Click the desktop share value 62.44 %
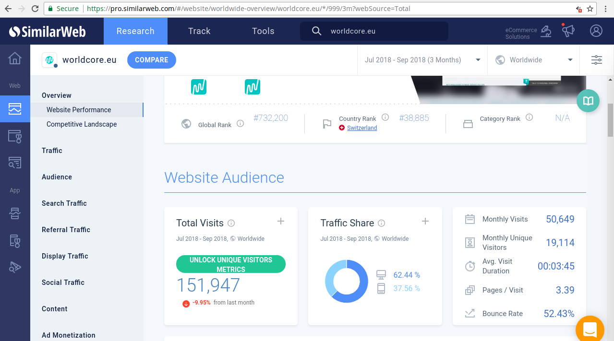This screenshot has height=341, width=614. (407, 275)
